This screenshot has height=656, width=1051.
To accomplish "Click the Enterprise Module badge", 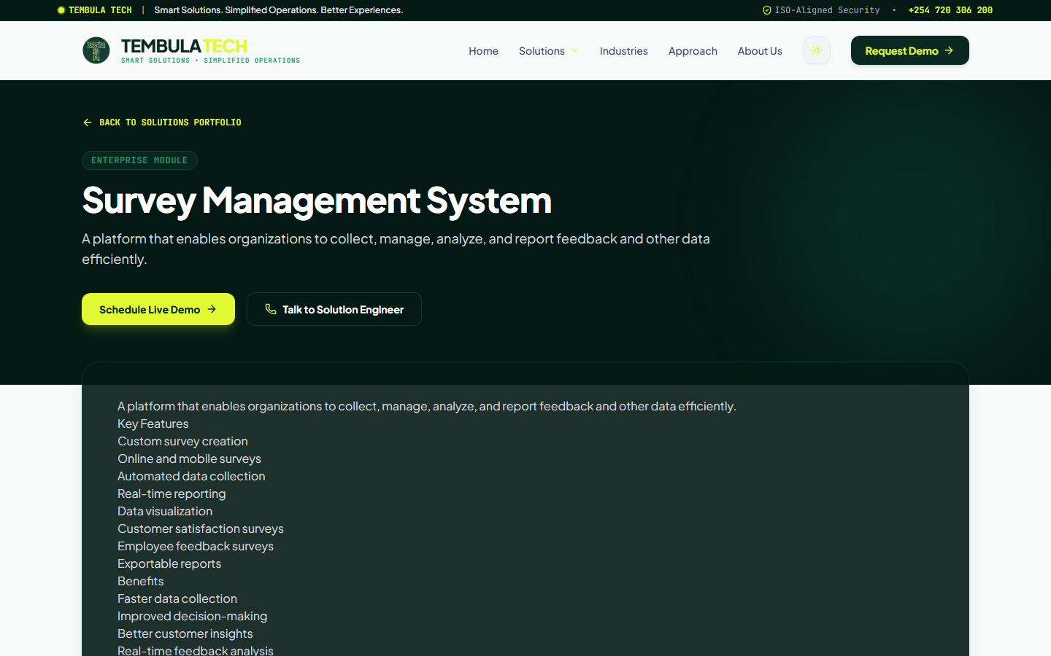I will coord(139,160).
